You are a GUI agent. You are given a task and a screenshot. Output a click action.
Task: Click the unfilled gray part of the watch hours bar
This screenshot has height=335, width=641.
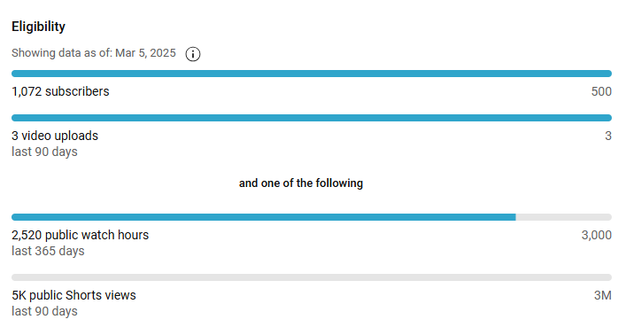tap(564, 217)
